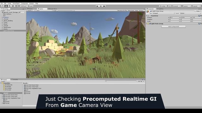202x113 pixels.
Task: Click the Position X field
Action: pos(174,18)
